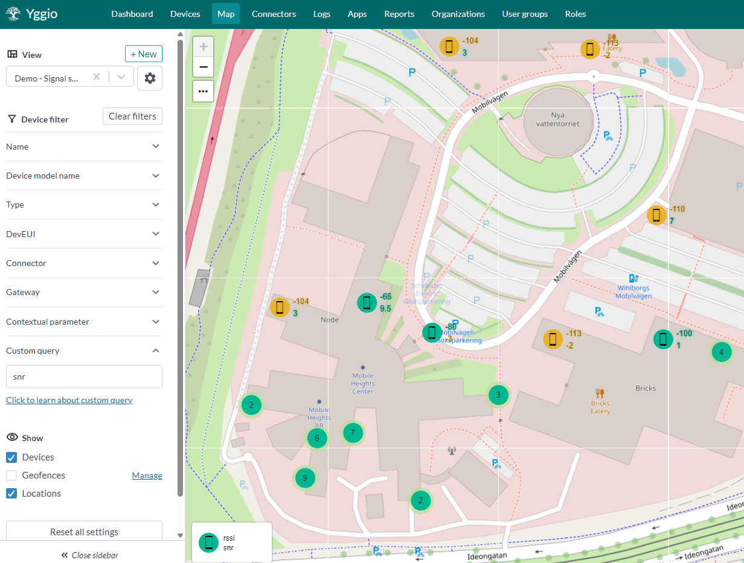This screenshot has height=563, width=744.
Task: Click the Clear filters button
Action: [x=132, y=116]
